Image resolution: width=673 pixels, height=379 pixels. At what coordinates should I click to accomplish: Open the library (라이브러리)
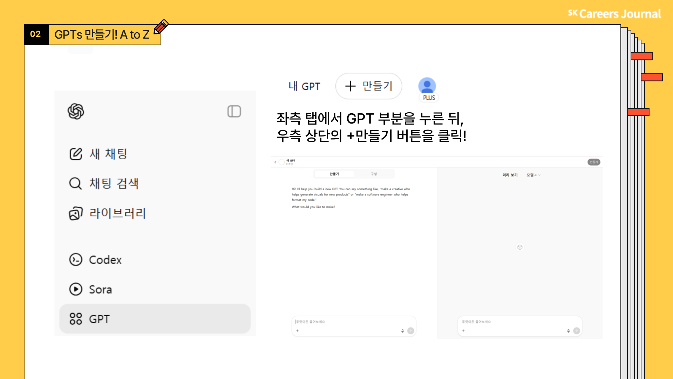click(x=107, y=213)
